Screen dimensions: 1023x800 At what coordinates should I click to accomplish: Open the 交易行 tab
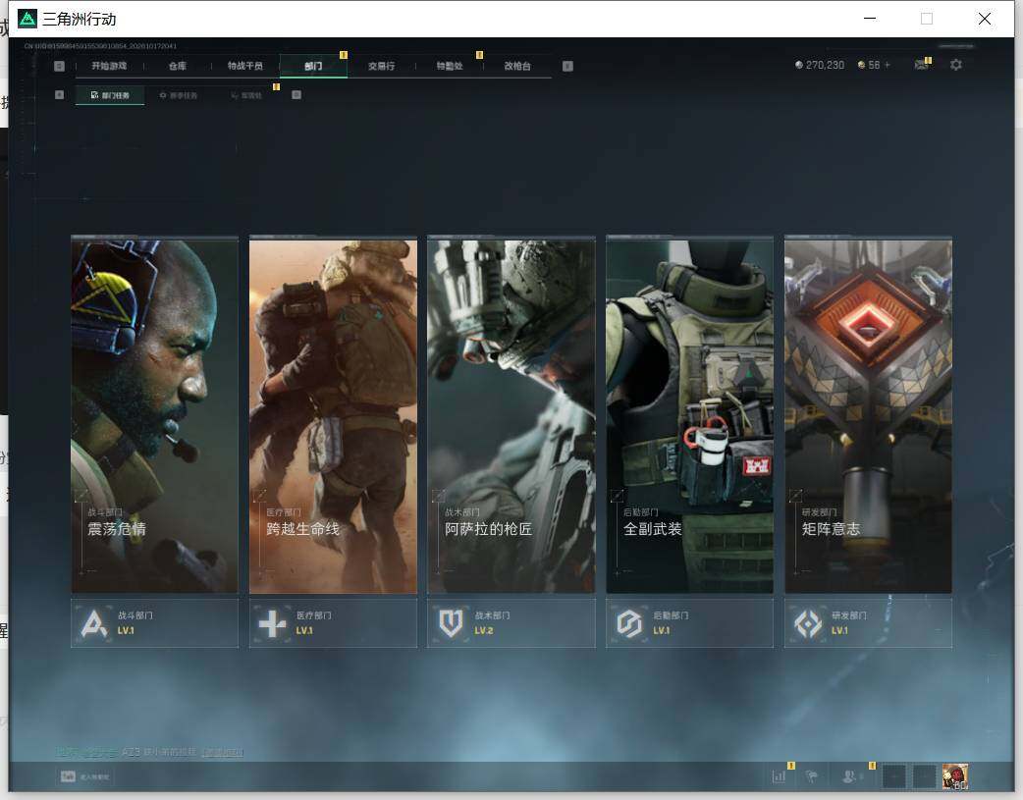[381, 66]
